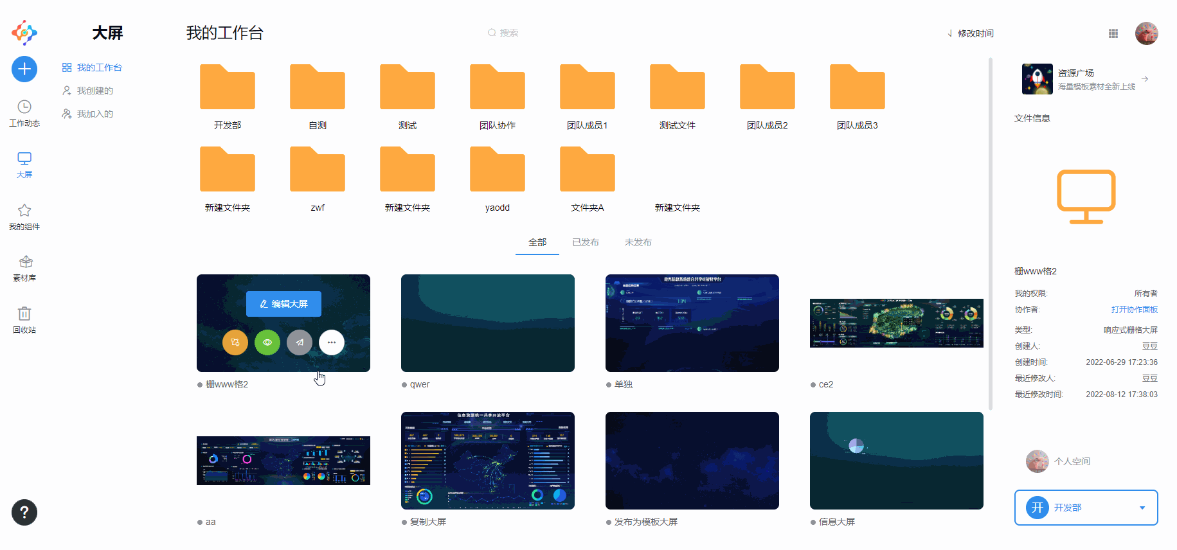This screenshot has width=1177, height=550.
Task: Click the blue plus create button
Action: pyautogui.click(x=24, y=69)
